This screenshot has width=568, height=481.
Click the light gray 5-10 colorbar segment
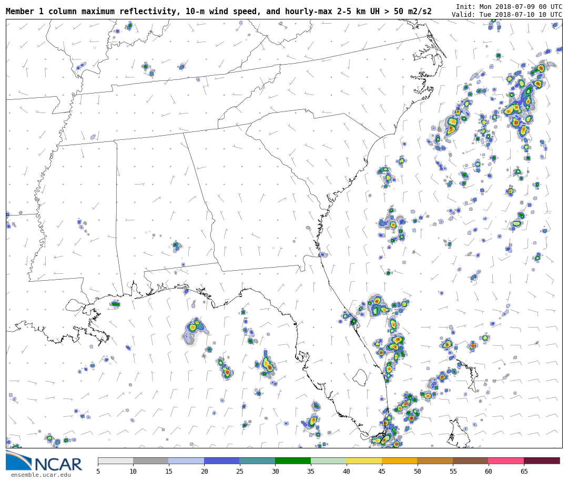click(116, 460)
